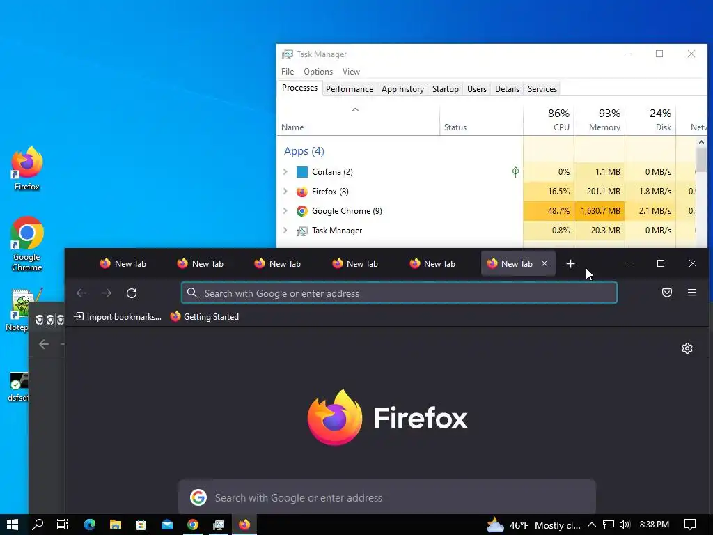Open Mail app from taskbar
This screenshot has width=713, height=535.
click(x=167, y=525)
